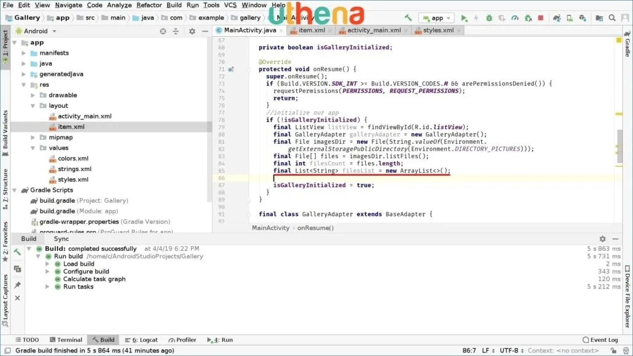633x356 pixels.
Task: Expand the Load build node
Action: click(48, 264)
